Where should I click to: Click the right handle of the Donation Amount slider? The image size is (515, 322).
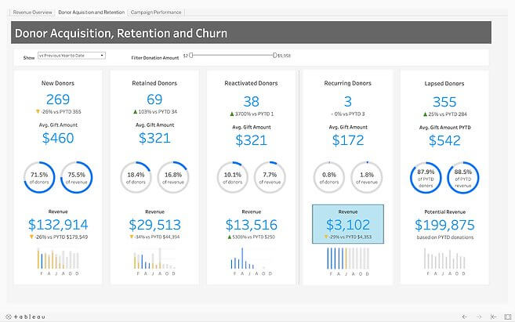click(x=274, y=55)
